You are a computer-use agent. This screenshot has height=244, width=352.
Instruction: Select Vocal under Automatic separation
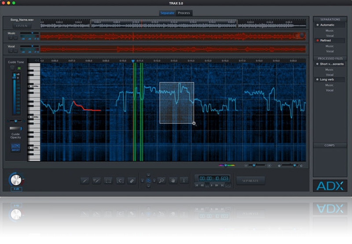coord(330,36)
